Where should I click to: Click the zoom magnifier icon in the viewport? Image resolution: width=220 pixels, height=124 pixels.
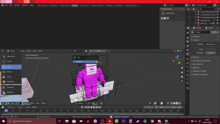(182, 68)
